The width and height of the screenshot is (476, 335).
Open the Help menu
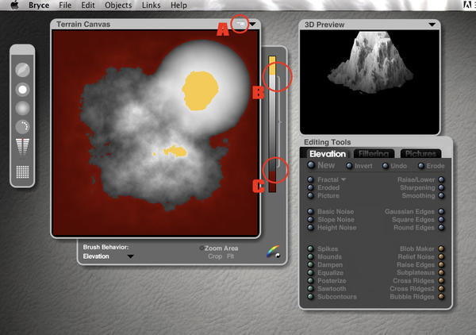coord(178,6)
